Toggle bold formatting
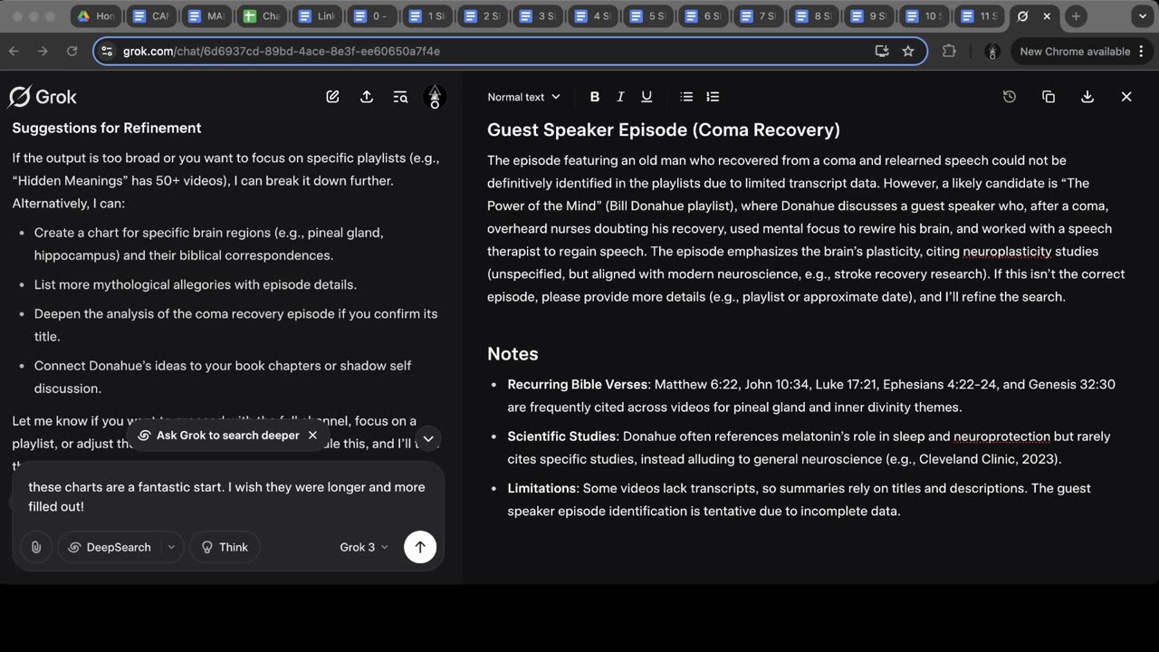 click(x=595, y=97)
